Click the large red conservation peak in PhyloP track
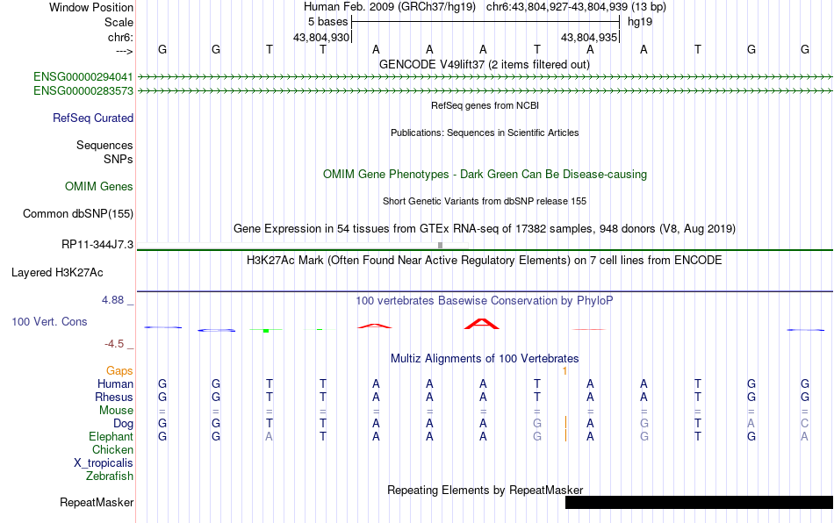 pyautogui.click(x=482, y=324)
